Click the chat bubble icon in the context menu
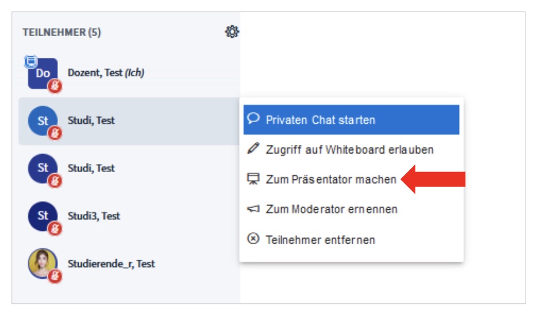This screenshot has height=313, width=537. pyautogui.click(x=253, y=119)
